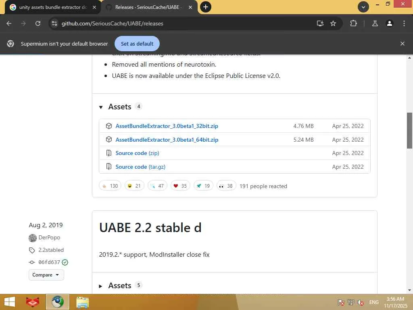Click DerPopo's avatar image
The width and height of the screenshot is (413, 310).
click(x=32, y=238)
